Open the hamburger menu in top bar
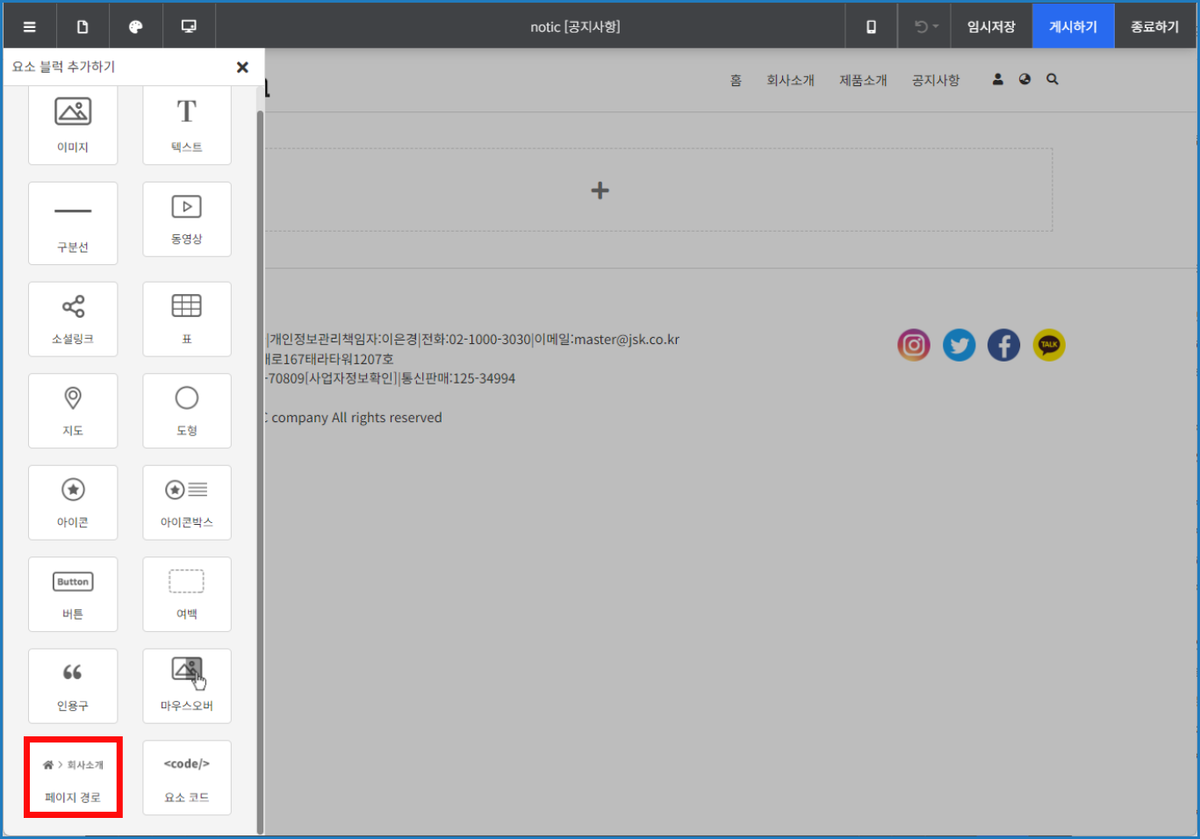 point(30,26)
